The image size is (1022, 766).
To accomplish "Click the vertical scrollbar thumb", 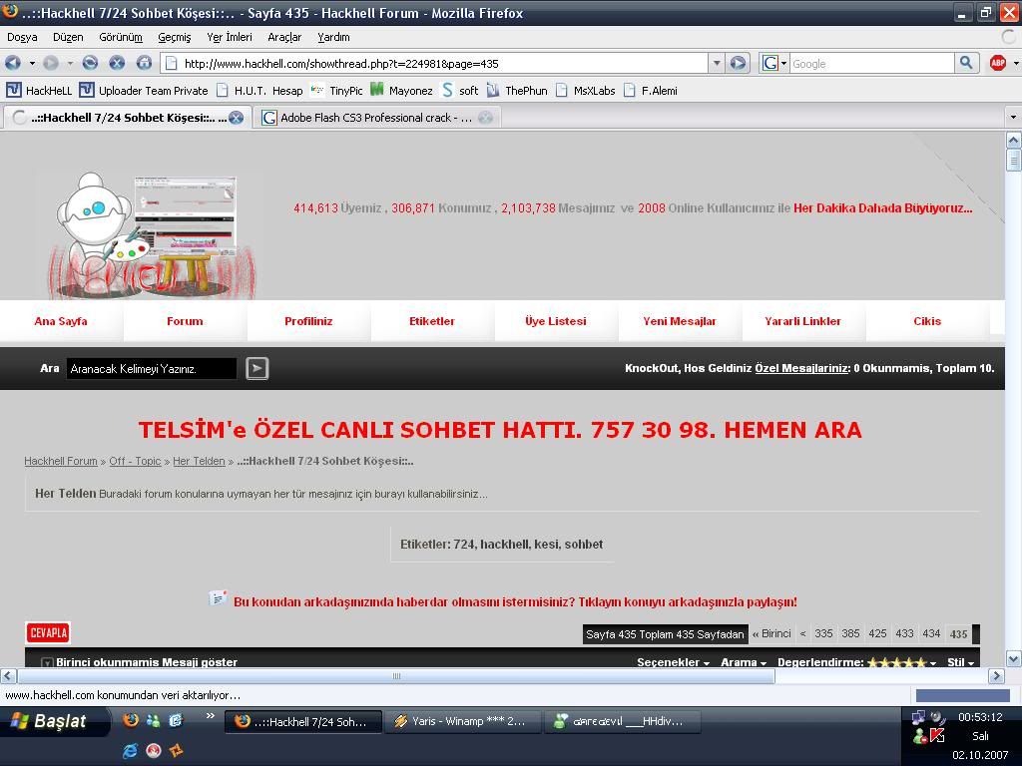I will coord(1013,160).
